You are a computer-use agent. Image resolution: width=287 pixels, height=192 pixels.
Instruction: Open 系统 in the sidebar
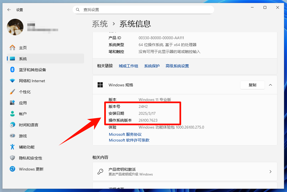point(45,59)
